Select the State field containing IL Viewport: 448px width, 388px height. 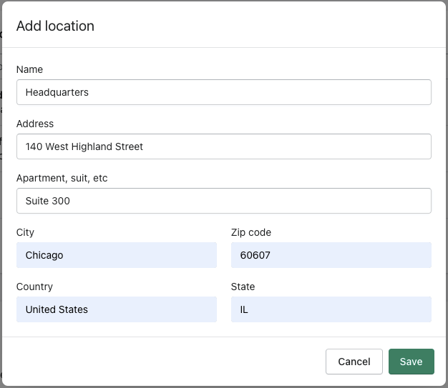(331, 309)
